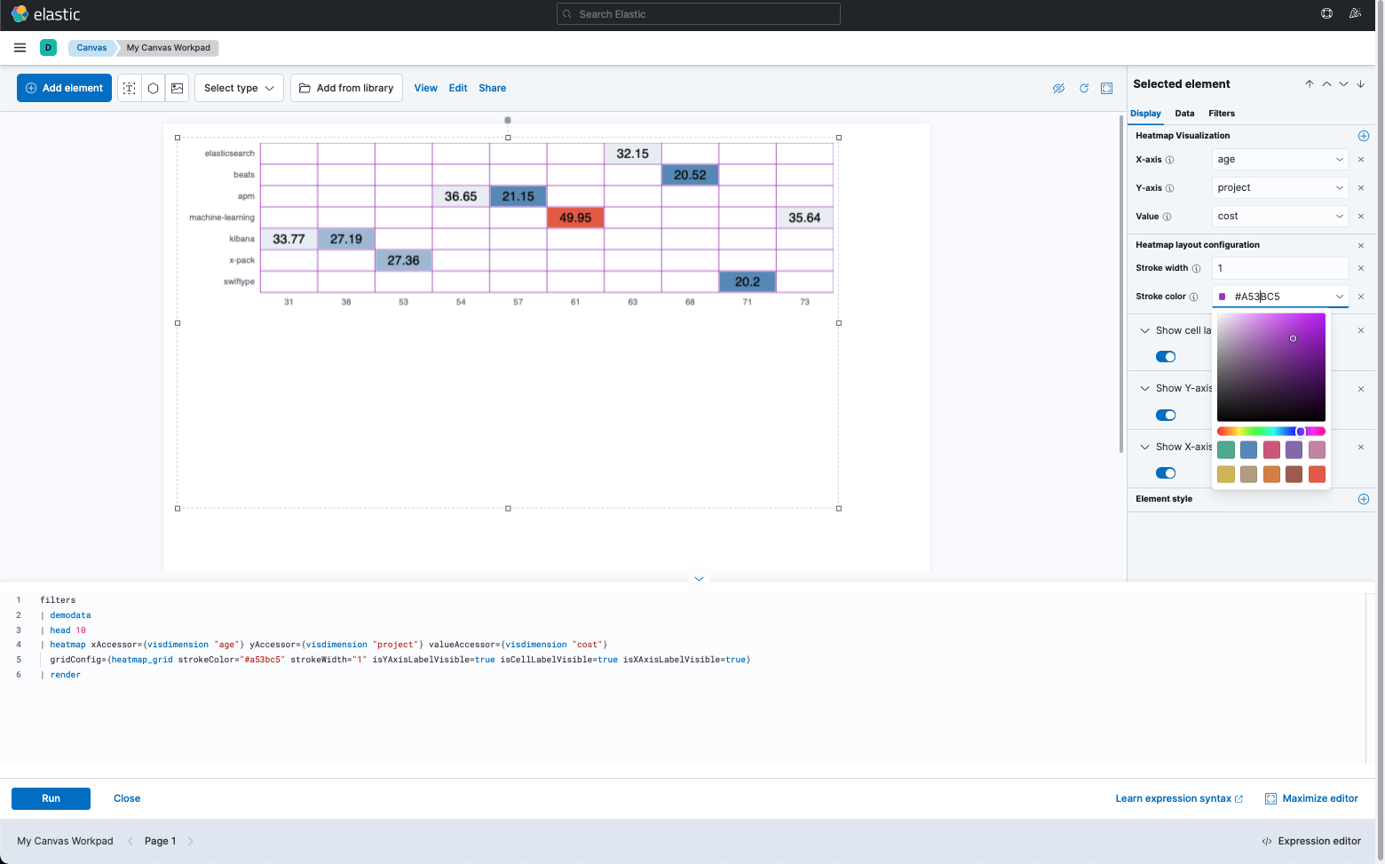Click the hue slider handle
The image size is (1385, 864).
(x=1301, y=432)
